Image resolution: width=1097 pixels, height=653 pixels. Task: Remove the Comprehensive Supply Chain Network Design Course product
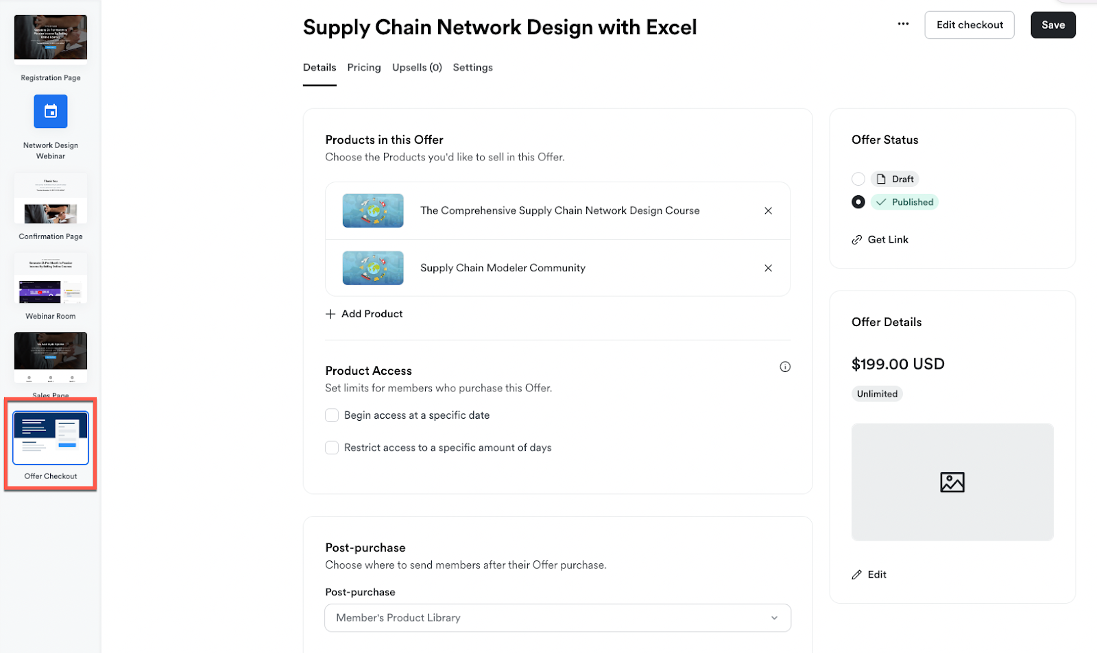[768, 211]
